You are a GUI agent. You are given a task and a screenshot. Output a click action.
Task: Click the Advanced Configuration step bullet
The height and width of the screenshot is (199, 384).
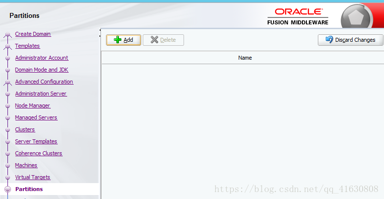click(7, 82)
